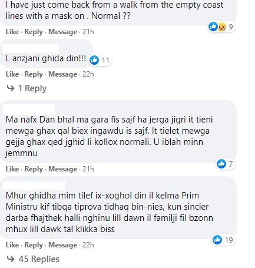Image resolution: width=255 pixels, height=268 pixels.
Task: Reply to the 'Ma nafx Dan' comment
Action: 34,169
